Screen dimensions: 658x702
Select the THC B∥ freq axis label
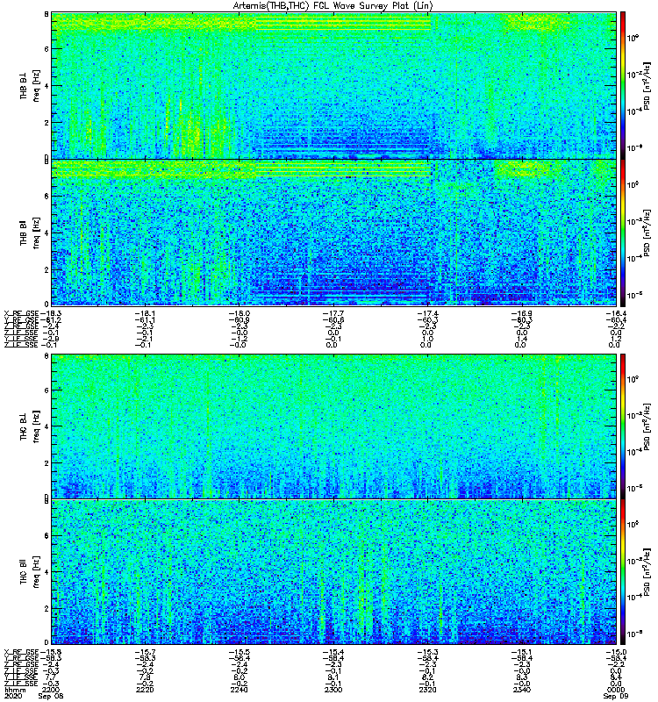pyautogui.click(x=30, y=572)
